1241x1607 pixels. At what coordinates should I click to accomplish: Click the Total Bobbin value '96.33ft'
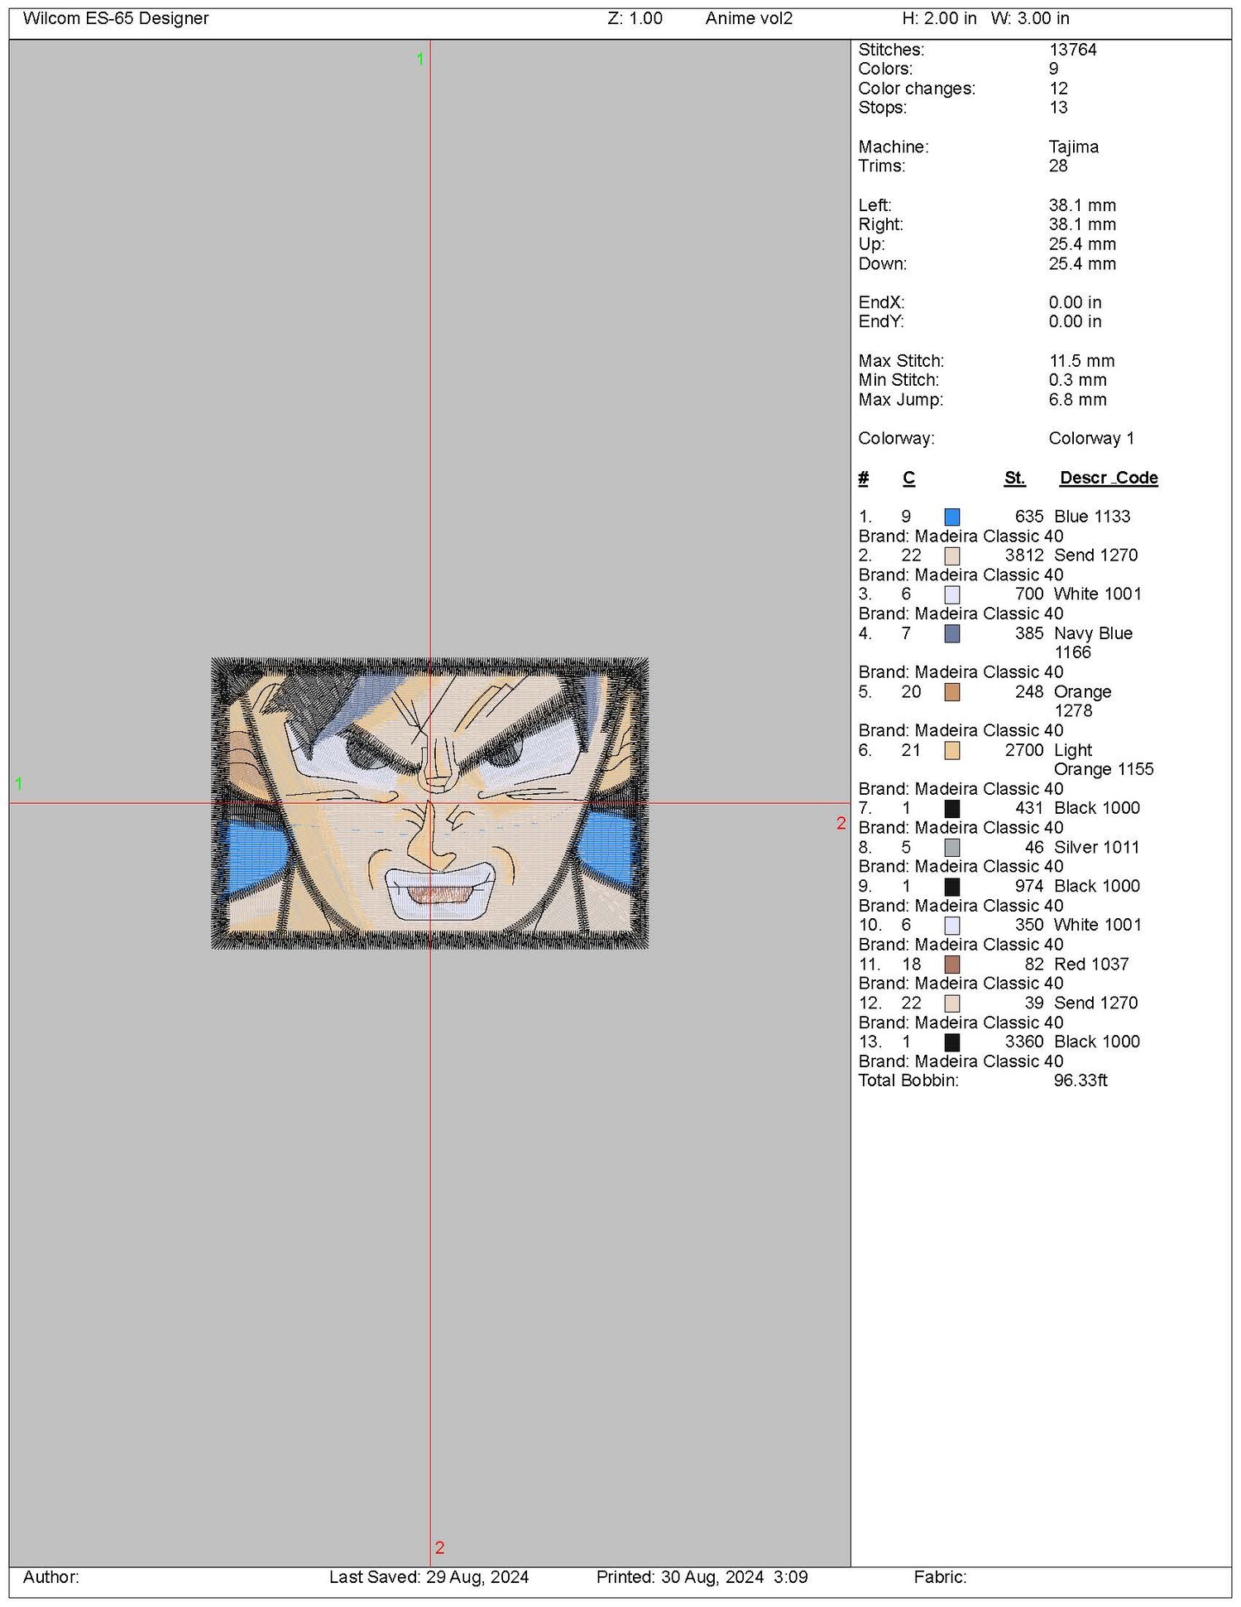tap(1080, 1080)
